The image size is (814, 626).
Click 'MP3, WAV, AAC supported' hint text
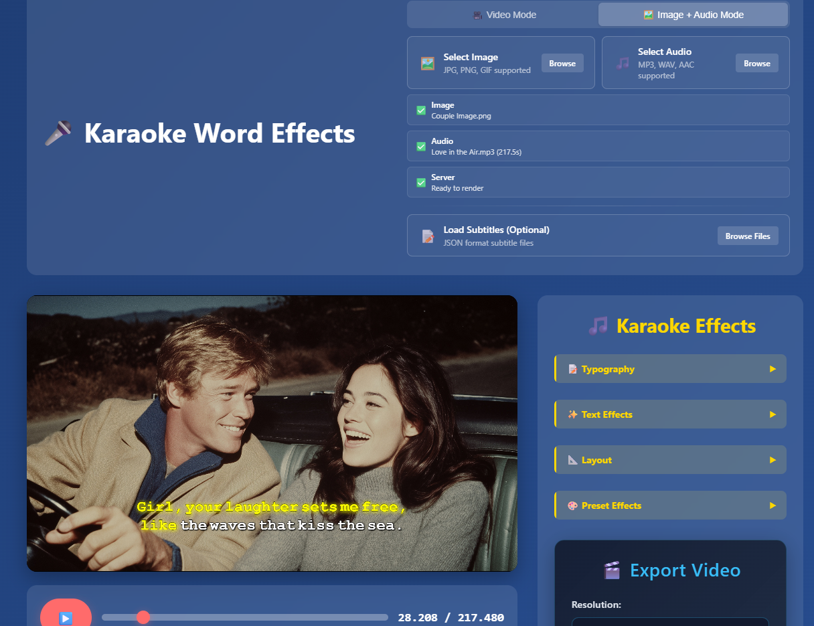(666, 70)
